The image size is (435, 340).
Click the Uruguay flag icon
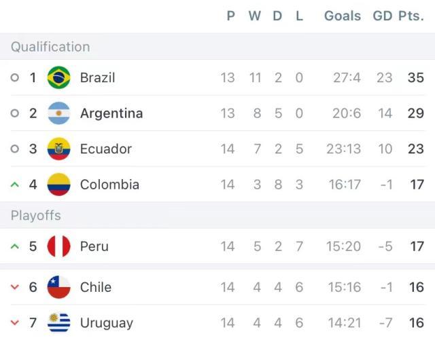tap(59, 322)
